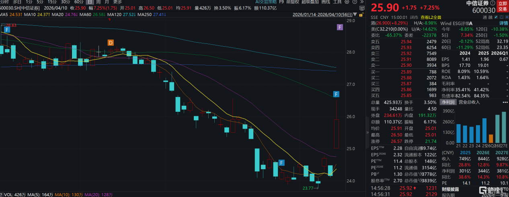
Task: Click the purple F marker at chart top-right
Action: (x=340, y=27)
